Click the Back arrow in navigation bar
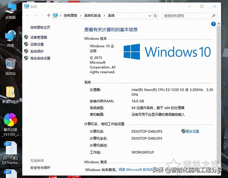Viewport: 228px width, 178px height. [28, 16]
